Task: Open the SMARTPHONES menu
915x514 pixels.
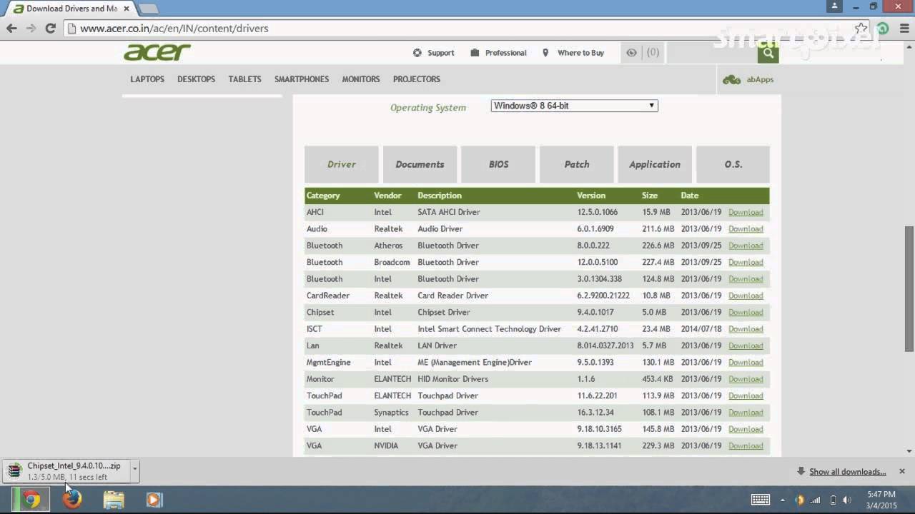Action: click(x=302, y=79)
